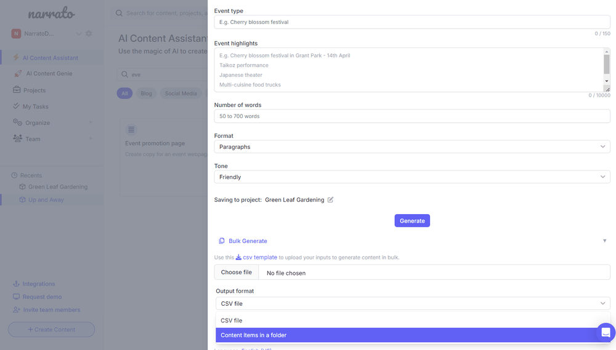The height and width of the screenshot is (350, 616).
Task: Click the AI Content Assistant lightning icon
Action: (x=16, y=57)
